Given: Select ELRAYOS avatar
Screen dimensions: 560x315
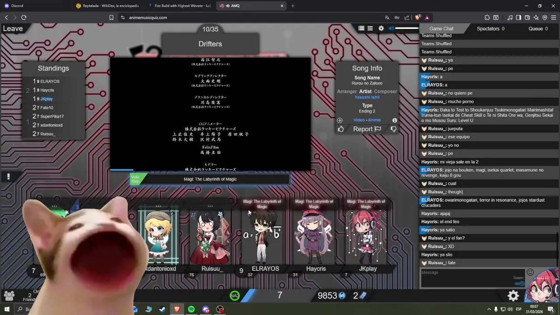Looking at the screenshot, I should pos(262,236).
